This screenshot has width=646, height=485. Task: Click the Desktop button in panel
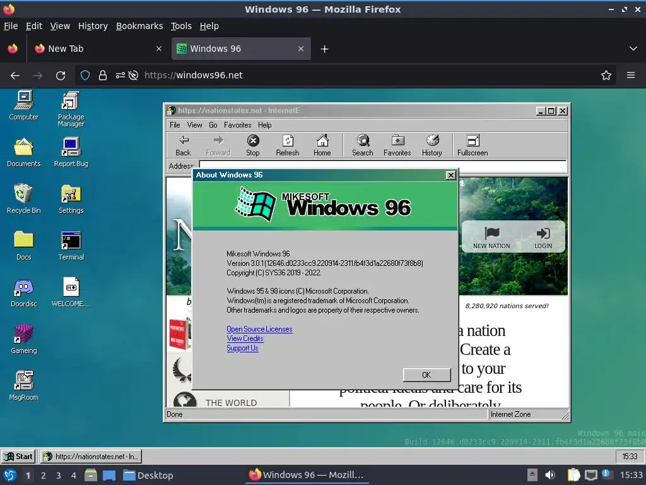148,476
